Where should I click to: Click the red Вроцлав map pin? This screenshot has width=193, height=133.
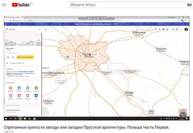click(x=90, y=55)
